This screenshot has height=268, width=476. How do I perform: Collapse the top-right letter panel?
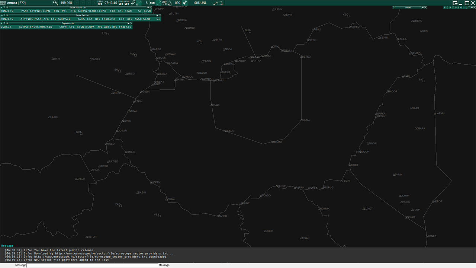coord(472,7)
